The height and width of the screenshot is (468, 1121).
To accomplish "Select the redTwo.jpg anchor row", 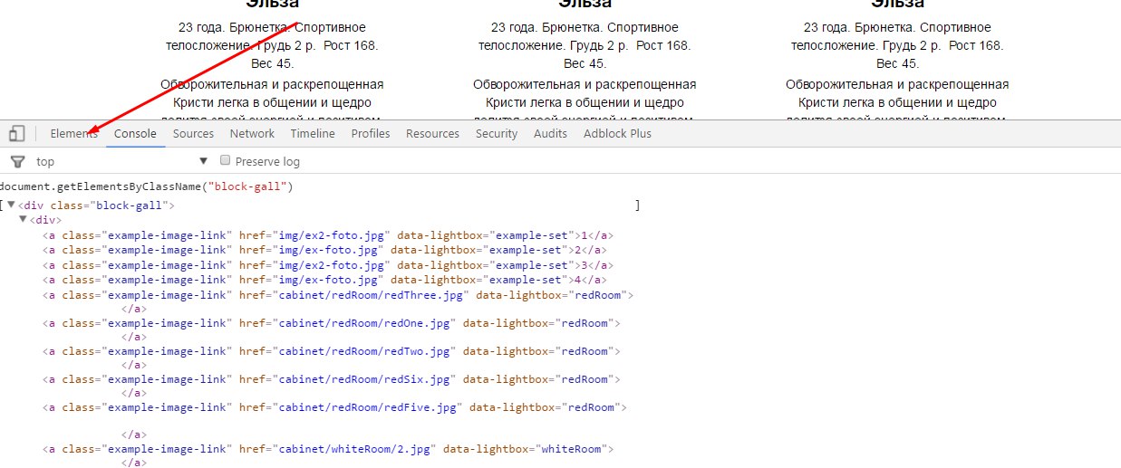I will [x=332, y=350].
